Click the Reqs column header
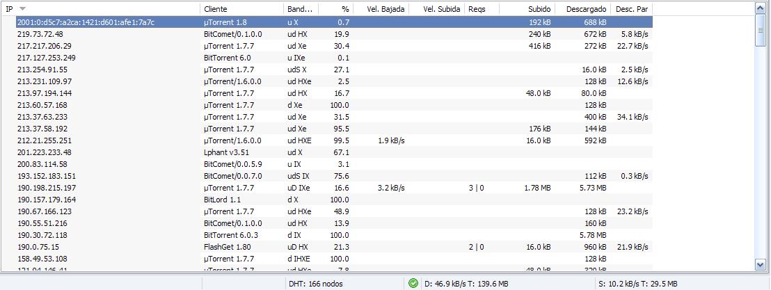Screen dimensions: 771x290 coord(477,9)
